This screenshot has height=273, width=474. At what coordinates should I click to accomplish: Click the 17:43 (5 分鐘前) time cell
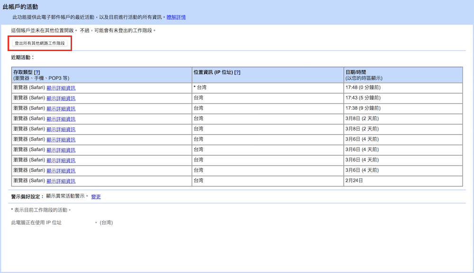click(x=363, y=98)
